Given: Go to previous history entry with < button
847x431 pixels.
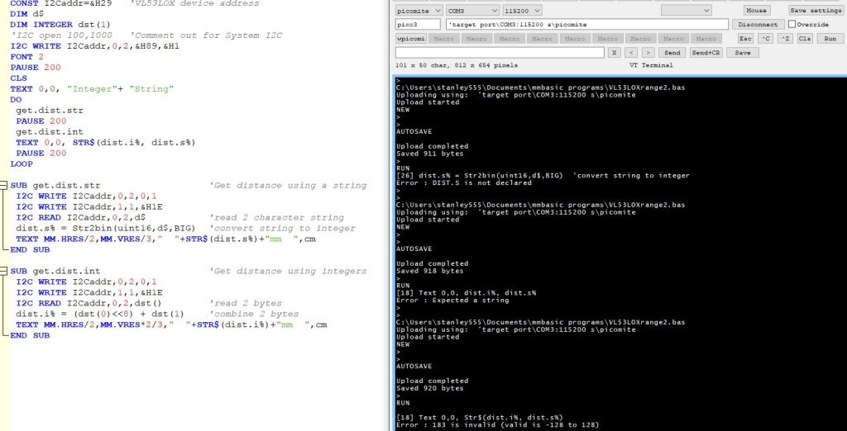Looking at the screenshot, I should (629, 53).
